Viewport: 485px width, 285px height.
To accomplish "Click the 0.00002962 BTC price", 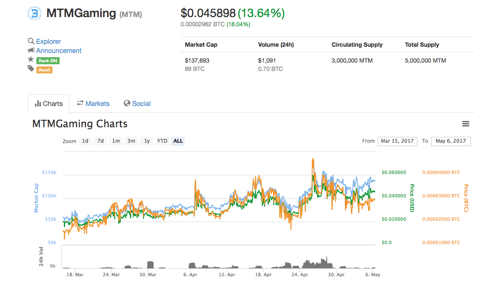I will pyautogui.click(x=202, y=24).
